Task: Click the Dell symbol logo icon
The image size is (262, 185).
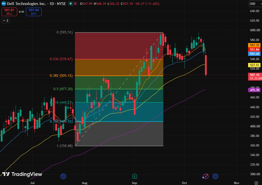Action: coord(4,4)
